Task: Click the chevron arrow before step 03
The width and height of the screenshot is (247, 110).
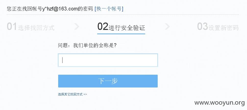Action: click(x=167, y=27)
